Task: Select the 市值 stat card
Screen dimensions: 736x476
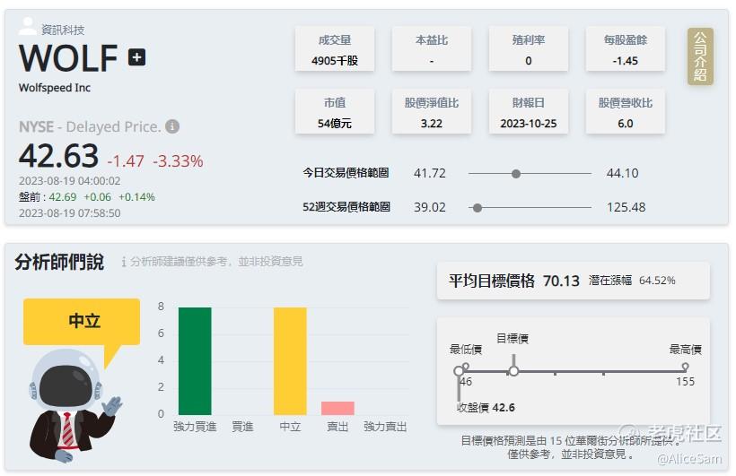Action: point(335,112)
